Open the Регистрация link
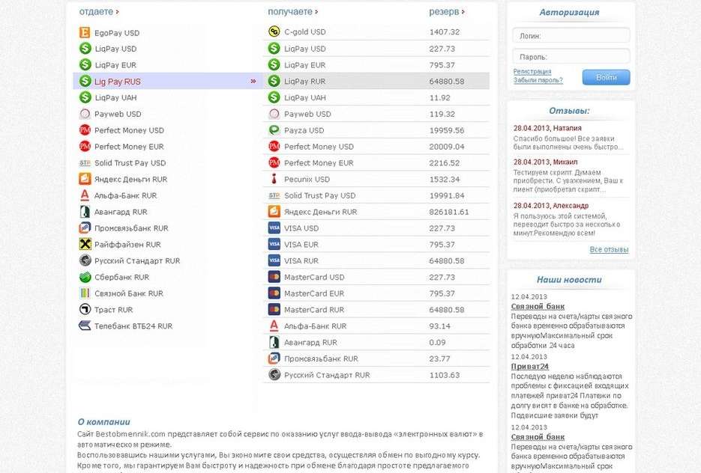Image resolution: width=701 pixels, height=473 pixels. point(532,71)
